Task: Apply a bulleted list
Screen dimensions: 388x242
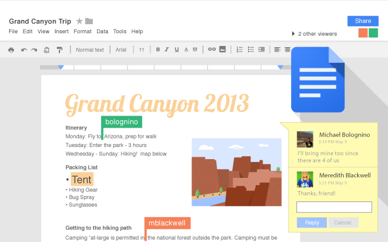Action: pyautogui.click(x=250, y=50)
